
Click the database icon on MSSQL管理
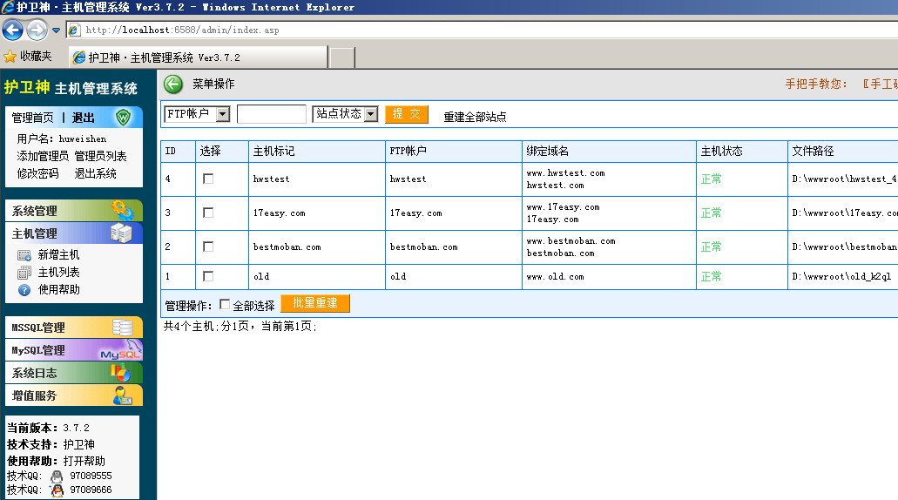[123, 327]
